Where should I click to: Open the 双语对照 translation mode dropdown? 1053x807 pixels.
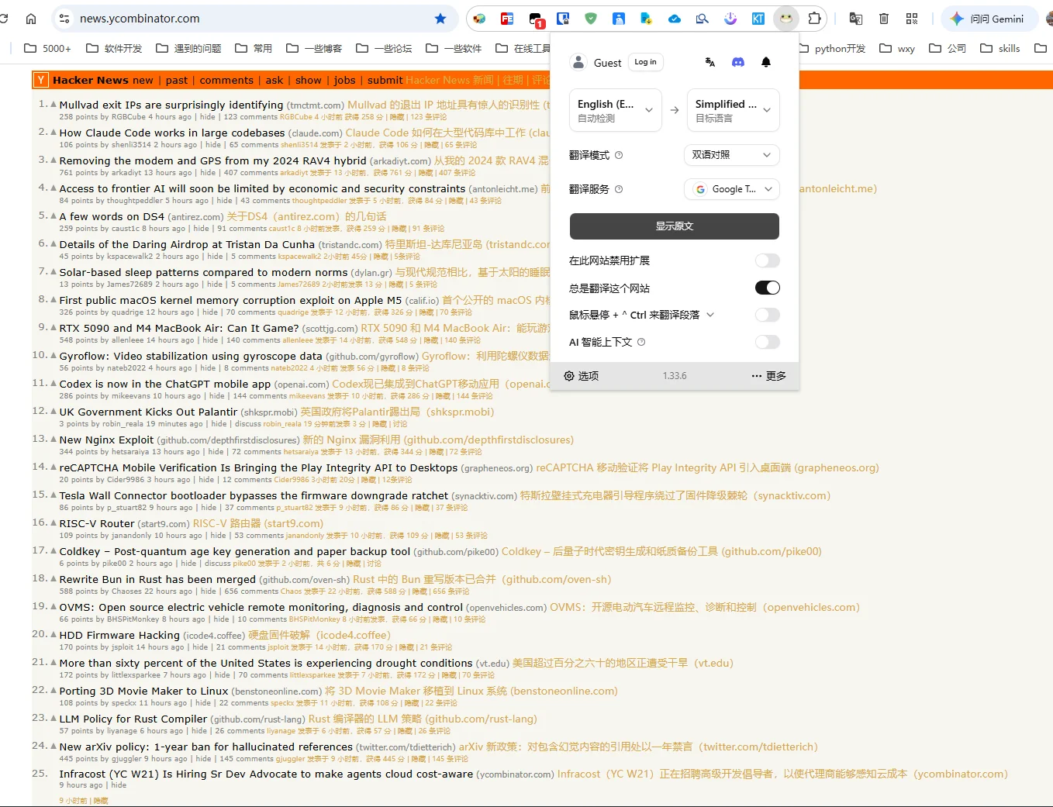[732, 155]
